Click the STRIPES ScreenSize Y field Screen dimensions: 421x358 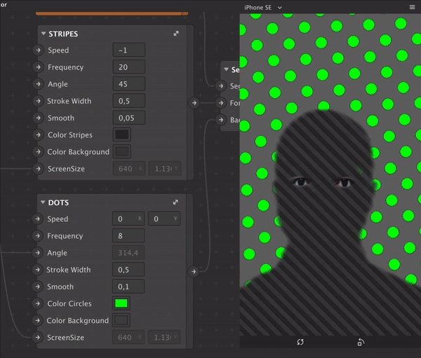[165, 169]
